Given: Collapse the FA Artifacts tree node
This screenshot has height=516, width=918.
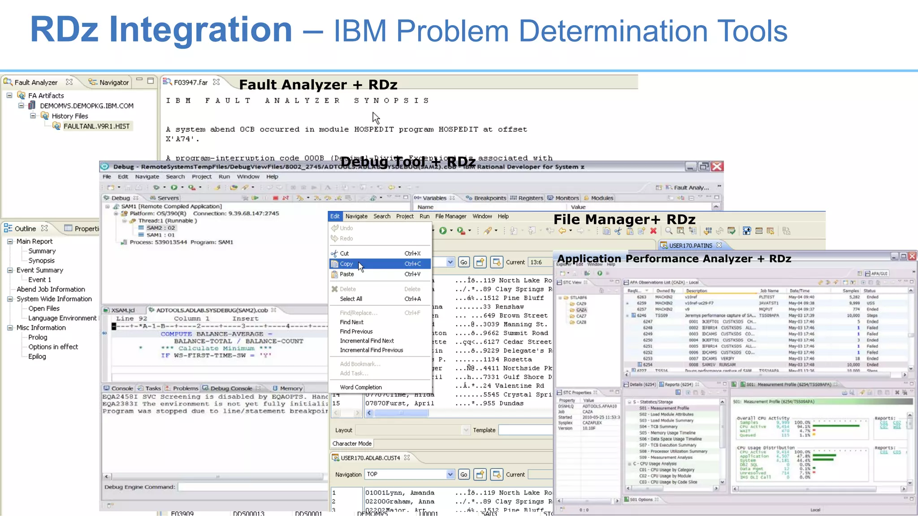Looking at the screenshot, I should pos(9,95).
